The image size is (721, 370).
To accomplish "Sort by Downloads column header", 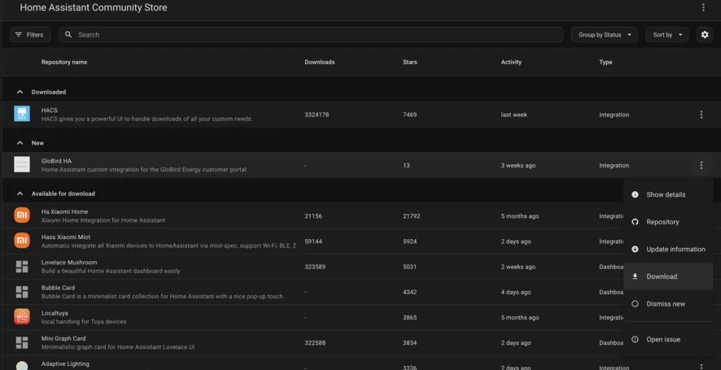I will click(x=320, y=62).
